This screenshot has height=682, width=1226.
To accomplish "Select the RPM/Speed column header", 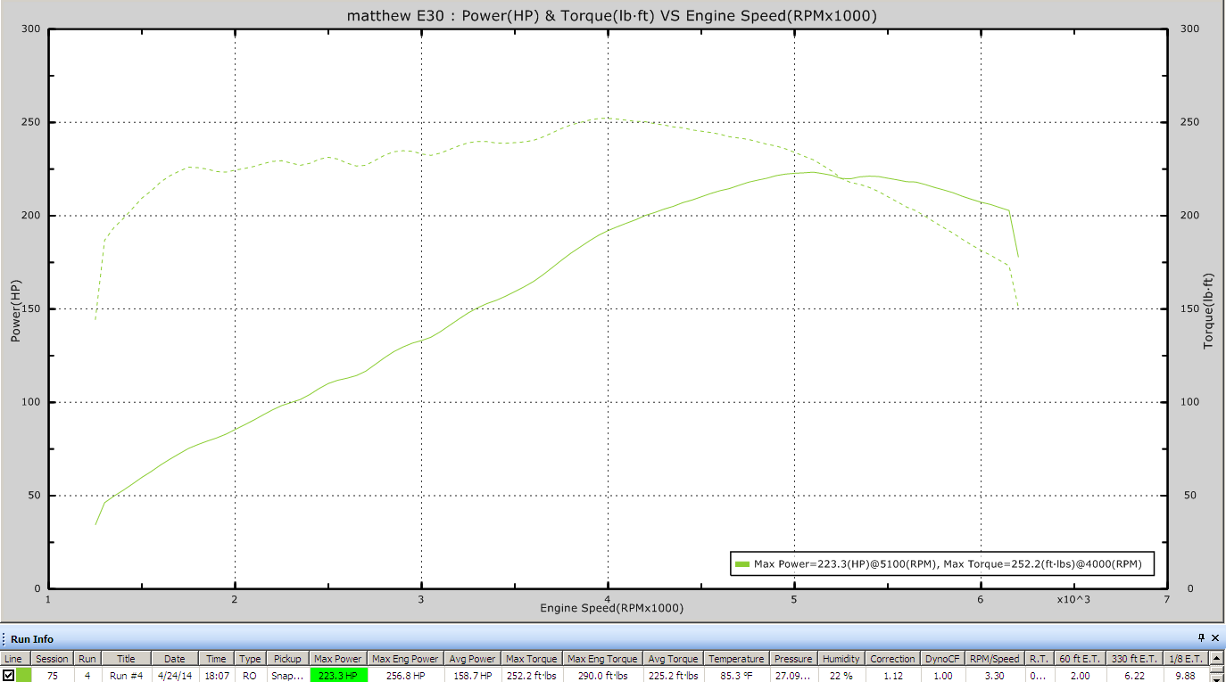I will pyautogui.click(x=994, y=659).
